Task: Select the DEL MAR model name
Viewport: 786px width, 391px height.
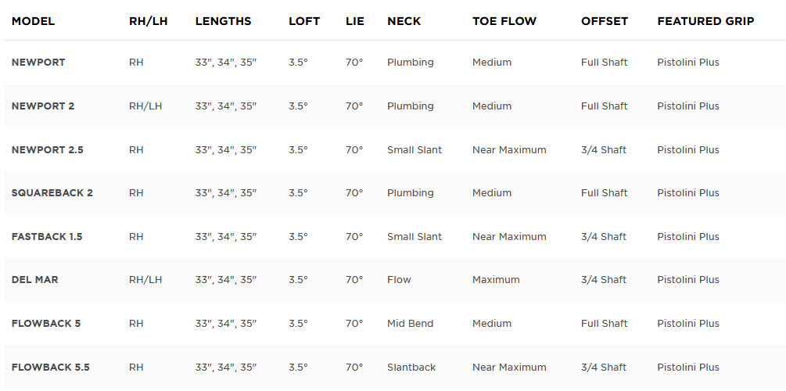Action: click(34, 280)
